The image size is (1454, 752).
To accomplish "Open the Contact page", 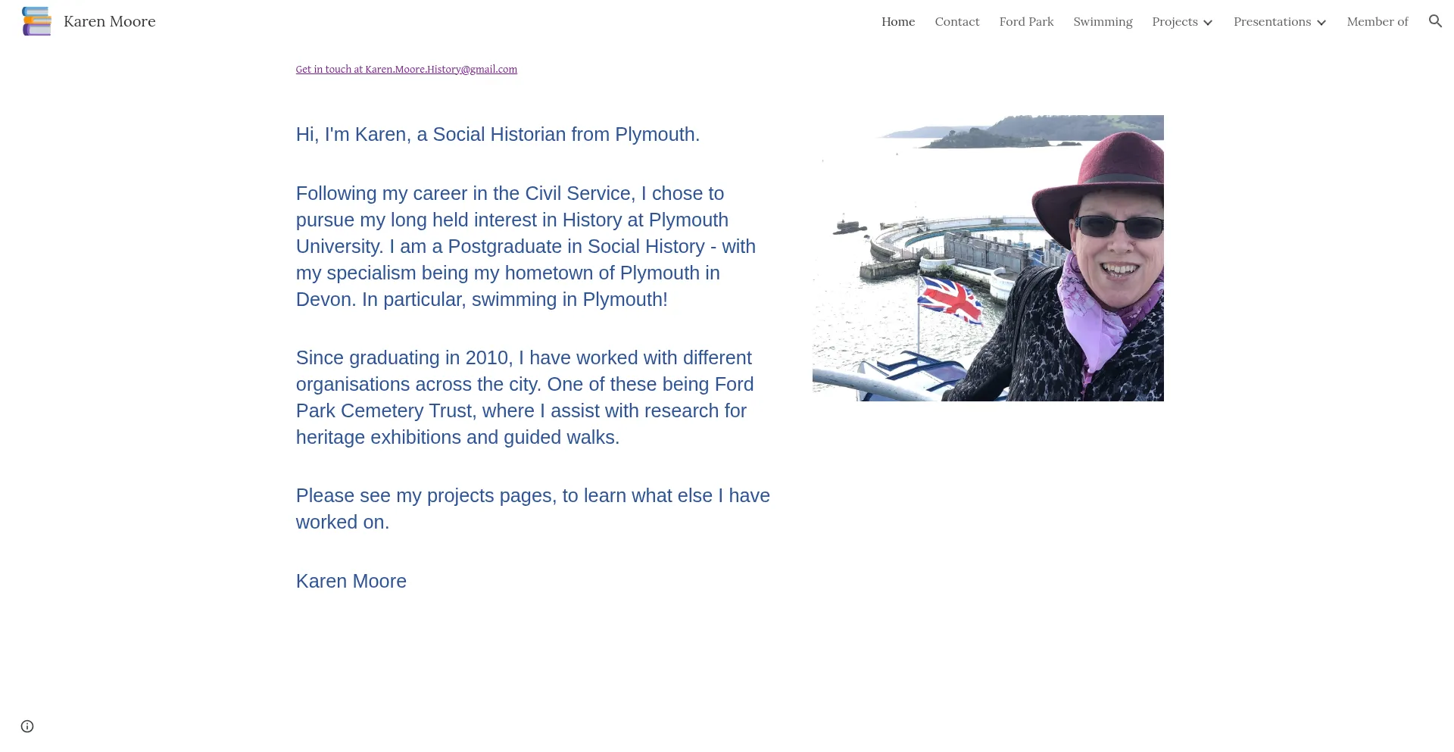I will point(956,21).
